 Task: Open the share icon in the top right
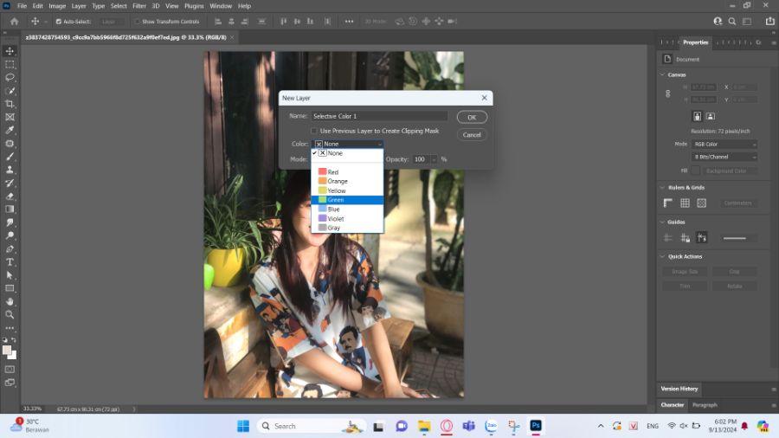[769, 22]
